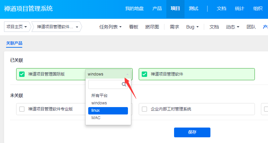Open 项目 in top navigation

click(175, 8)
